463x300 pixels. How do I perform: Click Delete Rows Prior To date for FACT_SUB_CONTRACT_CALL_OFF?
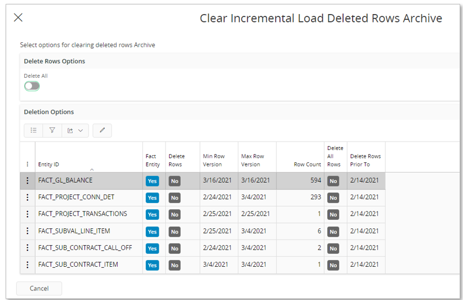pyautogui.click(x=364, y=248)
